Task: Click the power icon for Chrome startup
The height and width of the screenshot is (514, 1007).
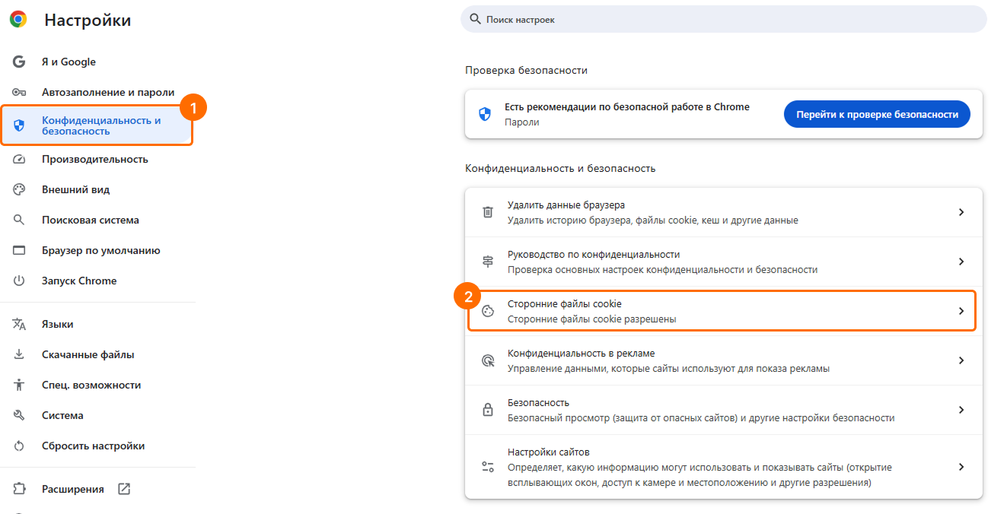Action: click(x=20, y=281)
